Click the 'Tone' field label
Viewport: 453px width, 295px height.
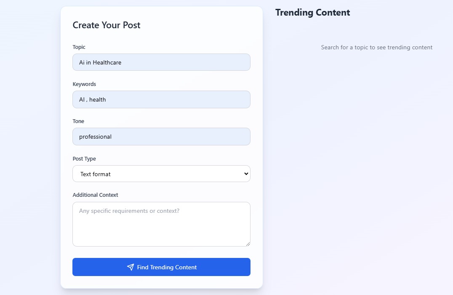pyautogui.click(x=78, y=121)
